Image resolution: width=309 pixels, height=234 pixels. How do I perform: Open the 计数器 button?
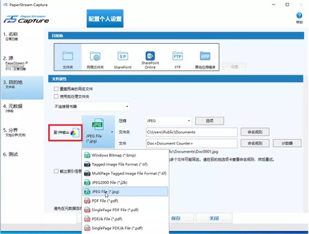pos(287,143)
